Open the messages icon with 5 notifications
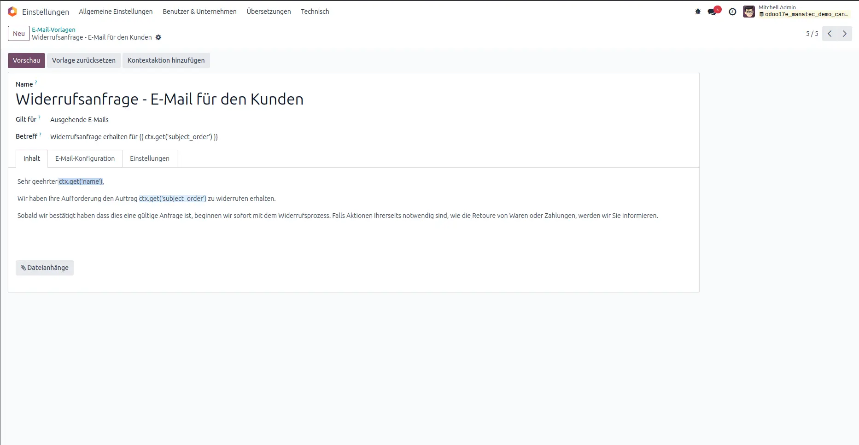The width and height of the screenshot is (859, 445). [x=712, y=12]
